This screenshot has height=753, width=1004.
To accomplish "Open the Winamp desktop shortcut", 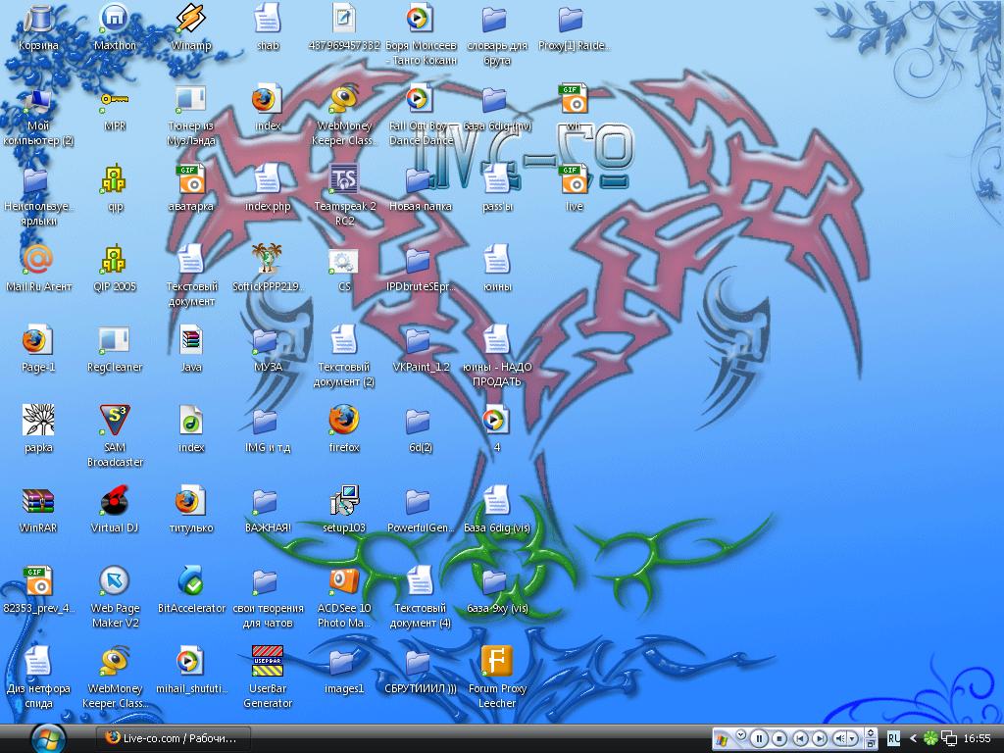I will tap(190, 19).
